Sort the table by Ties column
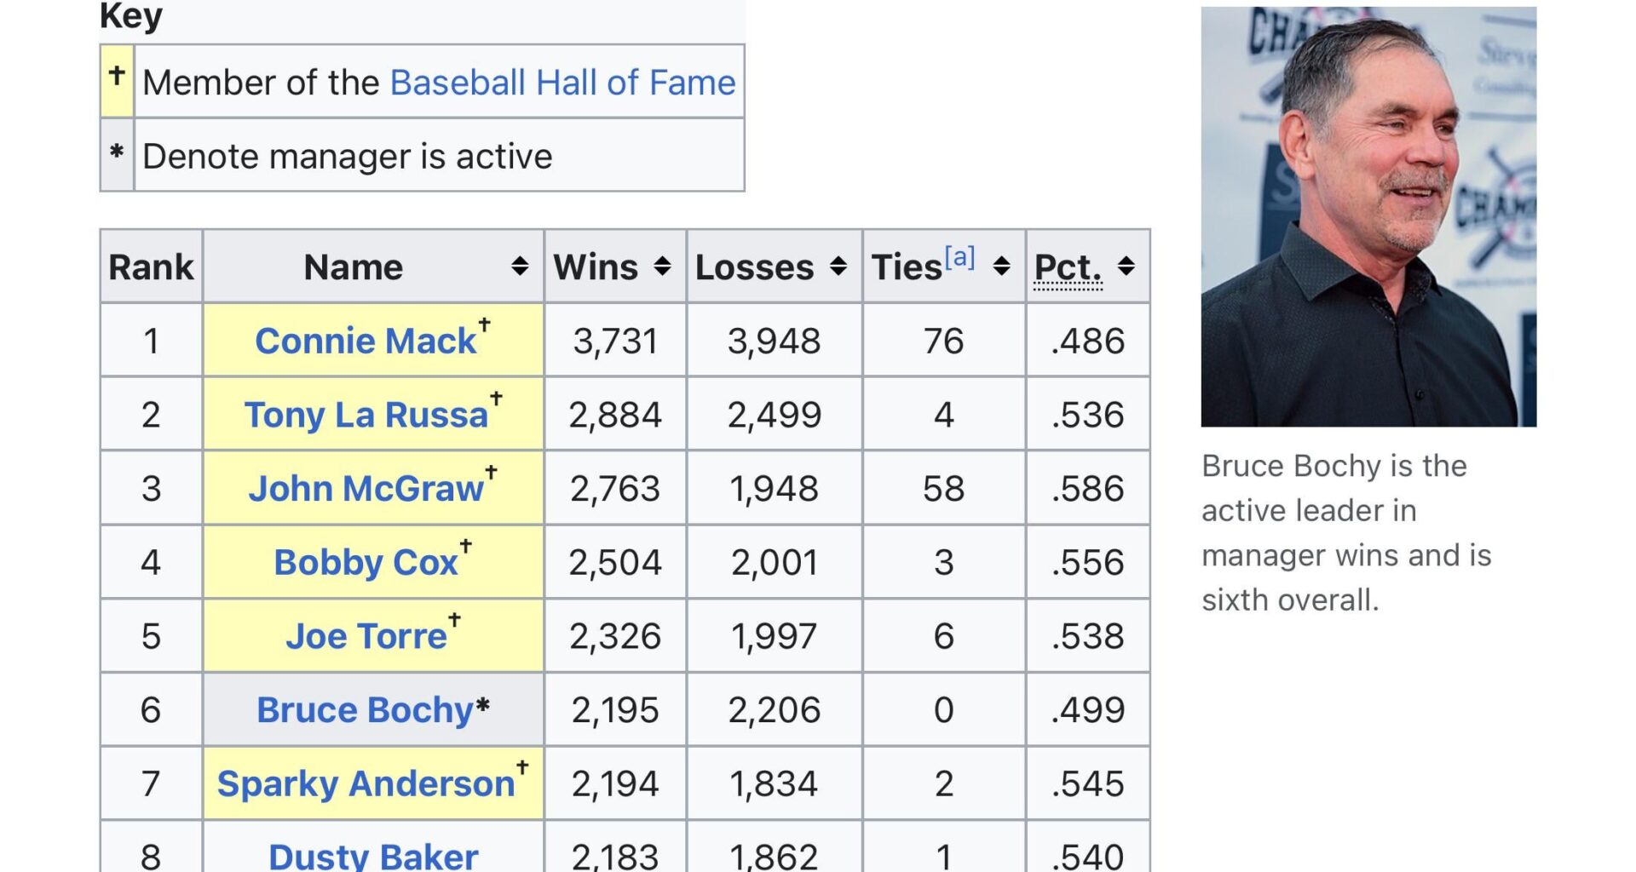The height and width of the screenshot is (872, 1636). point(1002,267)
